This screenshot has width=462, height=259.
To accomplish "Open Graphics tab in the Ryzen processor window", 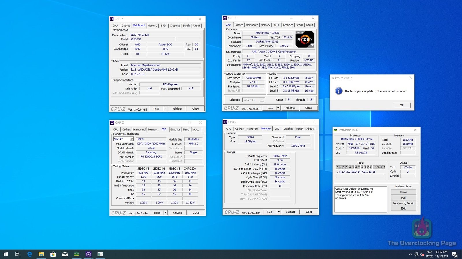I will coord(288,25).
